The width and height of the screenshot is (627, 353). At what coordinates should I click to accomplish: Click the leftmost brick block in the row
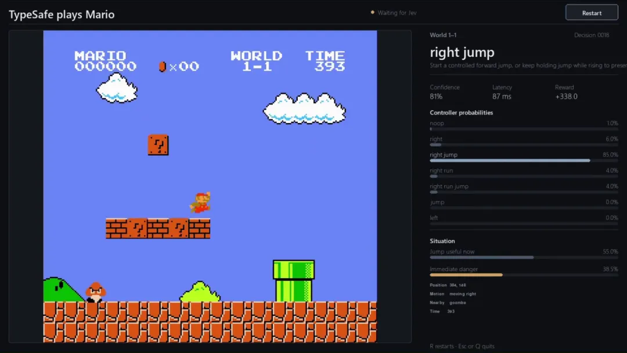pyautogui.click(x=116, y=228)
